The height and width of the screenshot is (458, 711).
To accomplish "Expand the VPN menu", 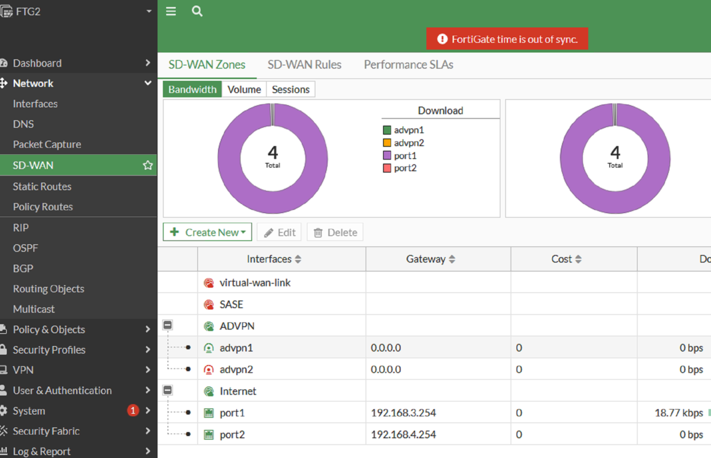I will [x=148, y=370].
